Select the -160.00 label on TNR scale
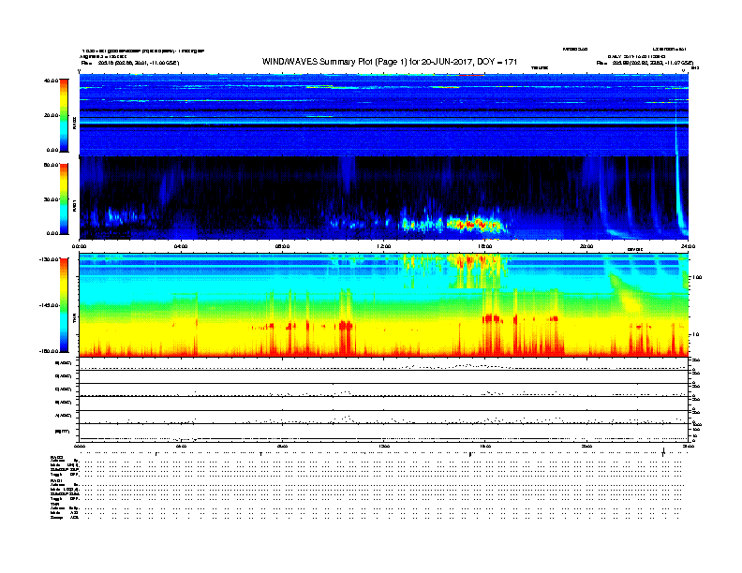The image size is (742, 573). [x=50, y=351]
